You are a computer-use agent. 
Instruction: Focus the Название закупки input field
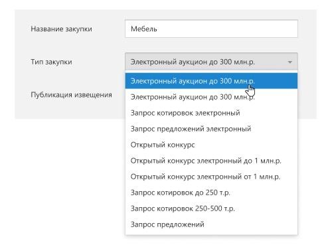point(211,29)
